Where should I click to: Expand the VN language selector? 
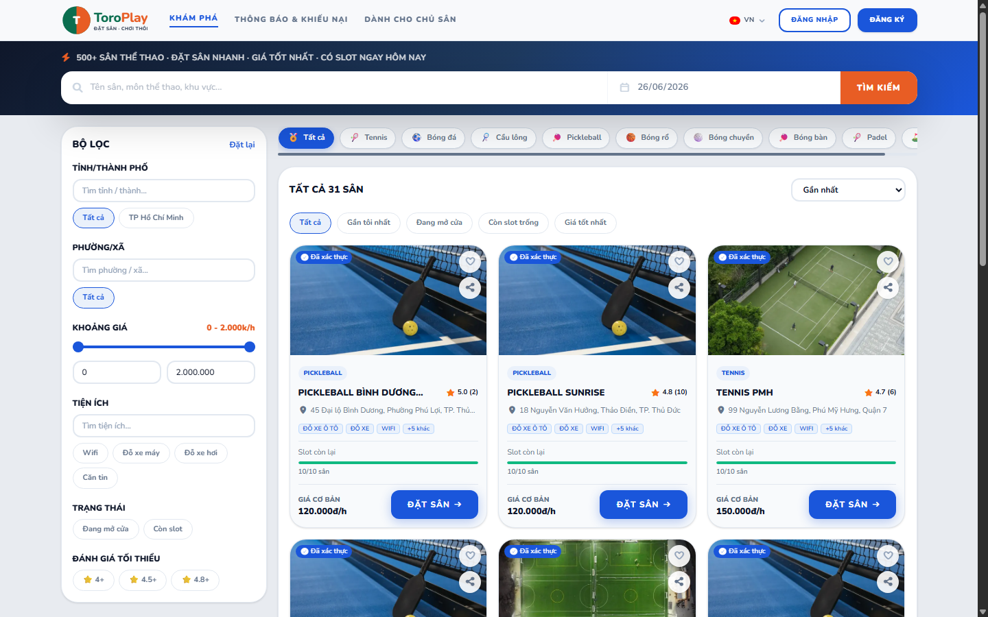(x=747, y=20)
